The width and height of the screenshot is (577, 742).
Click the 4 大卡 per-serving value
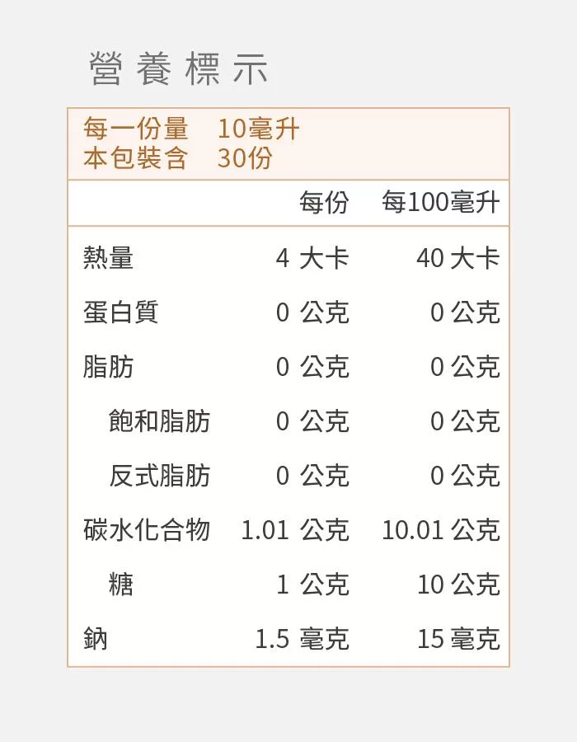point(312,258)
